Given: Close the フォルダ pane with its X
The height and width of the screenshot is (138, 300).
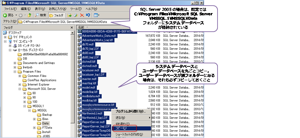Looking at the screenshot, I should pyautogui.click(x=72, y=28).
